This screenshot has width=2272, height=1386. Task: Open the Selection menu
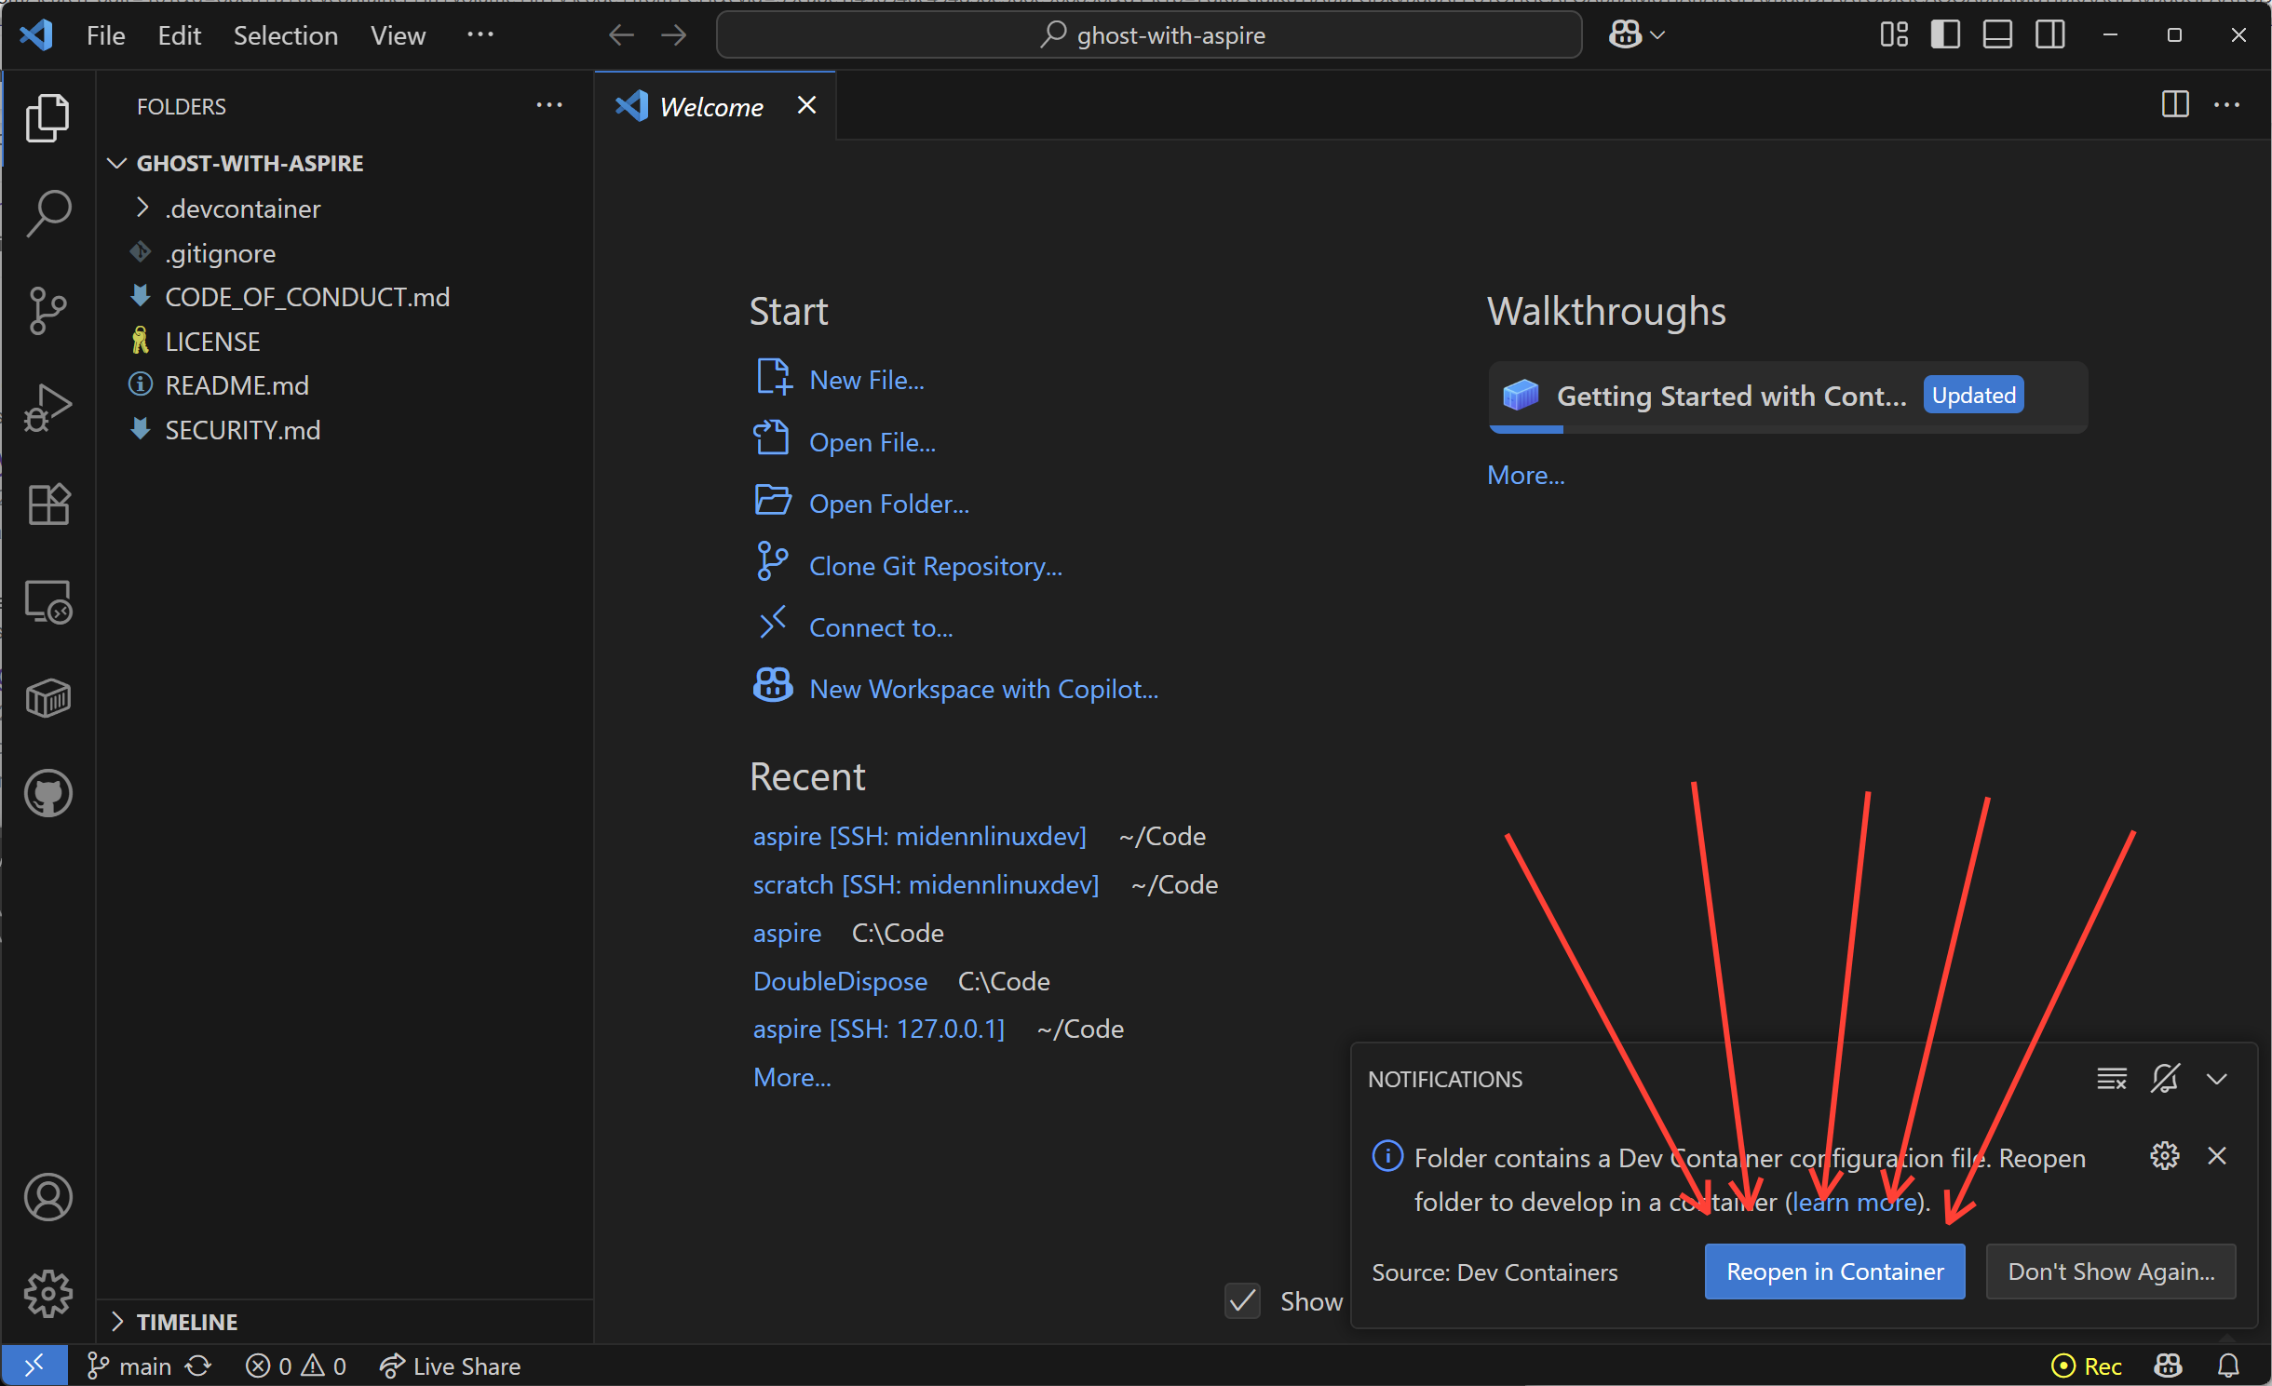pos(285,35)
